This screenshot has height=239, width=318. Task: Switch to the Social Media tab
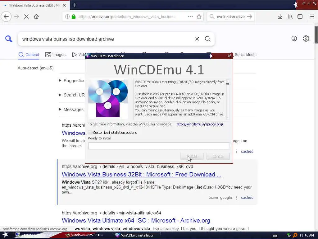pyautogui.click(x=245, y=55)
